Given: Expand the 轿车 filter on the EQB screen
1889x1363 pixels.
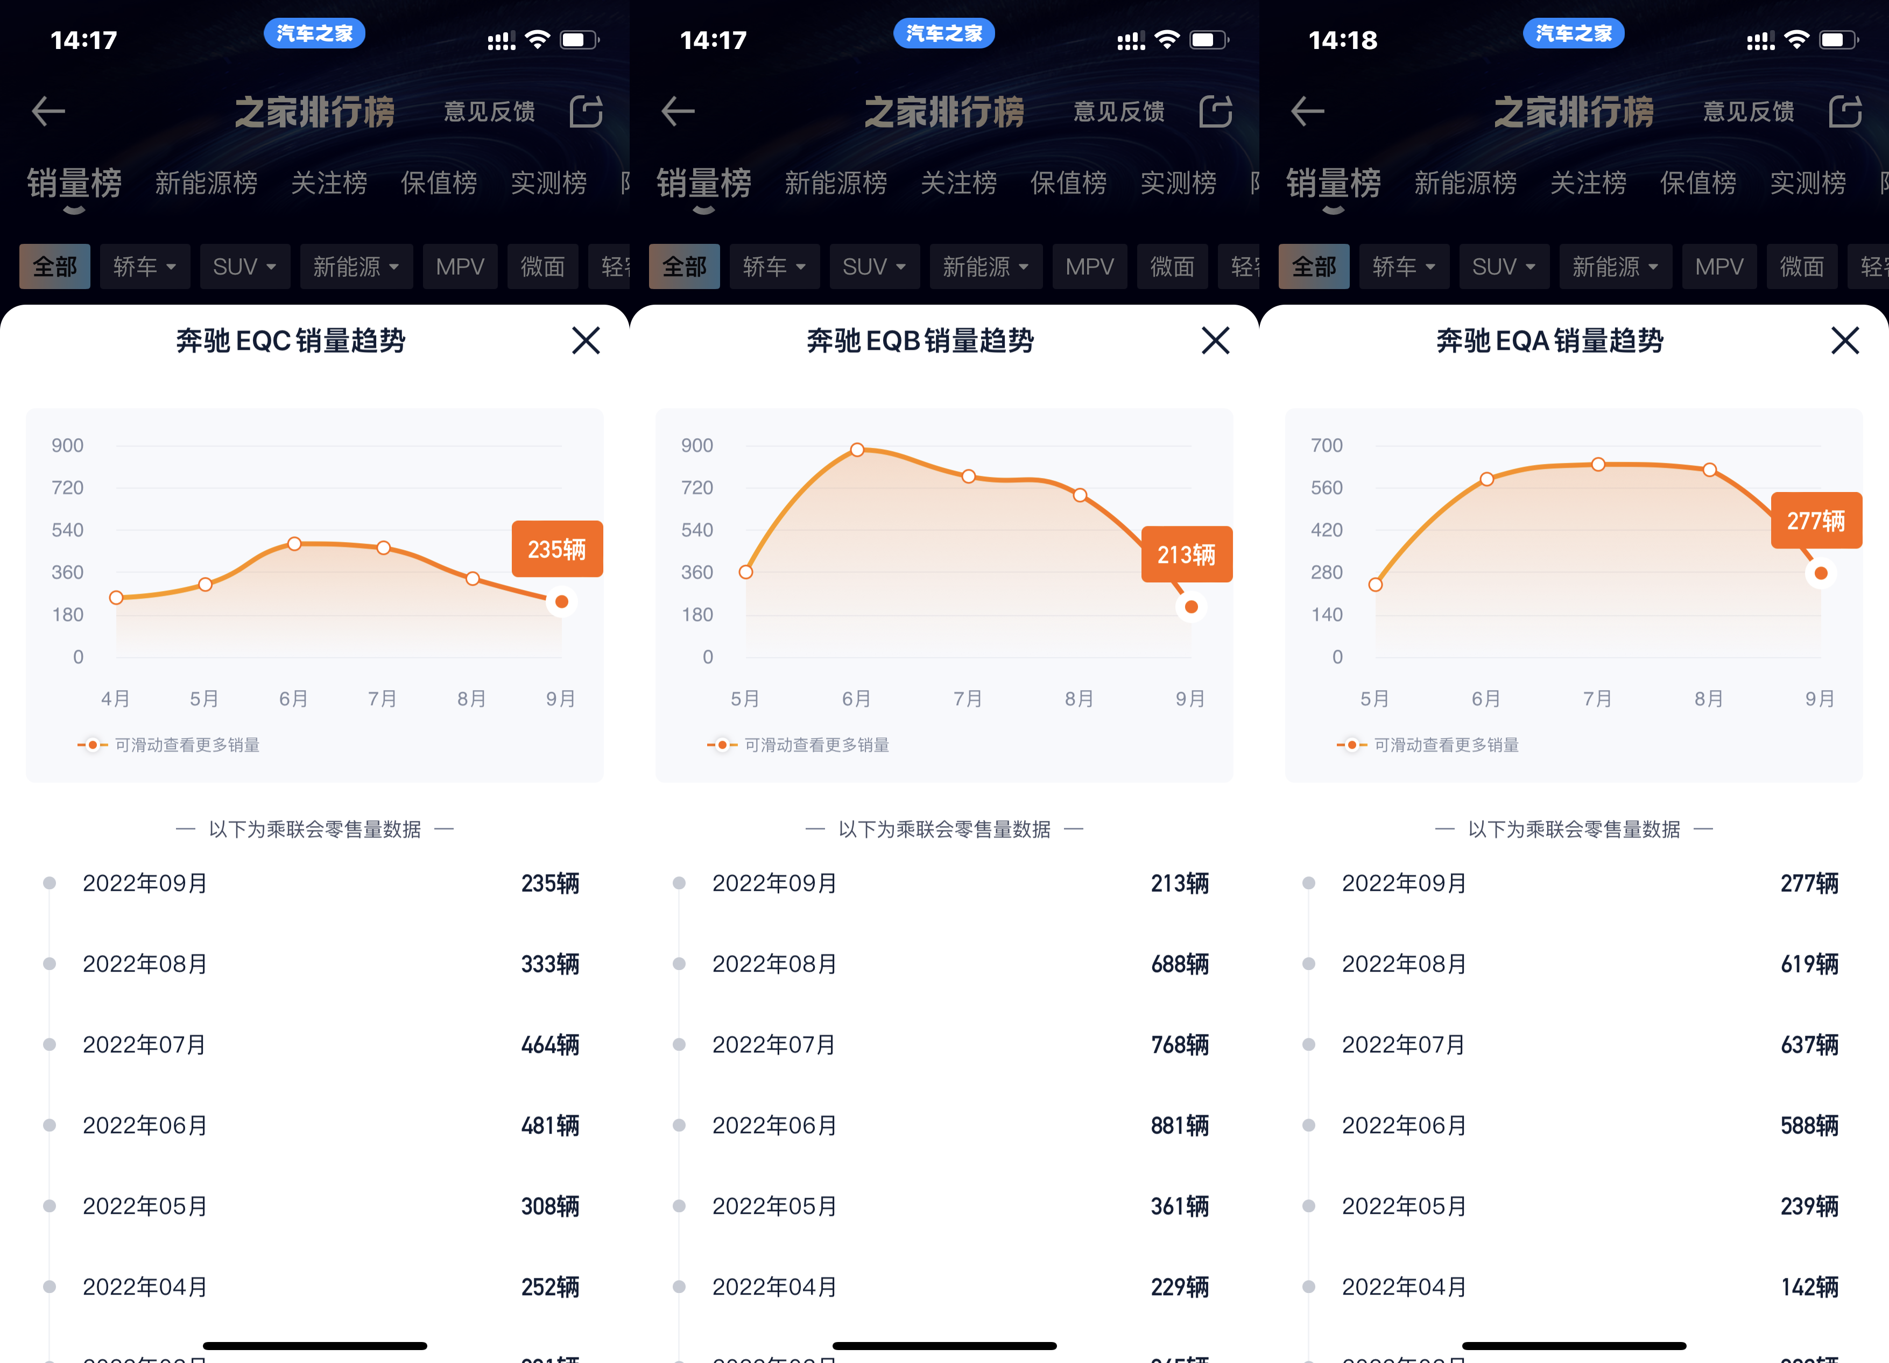Looking at the screenshot, I should [x=774, y=266].
